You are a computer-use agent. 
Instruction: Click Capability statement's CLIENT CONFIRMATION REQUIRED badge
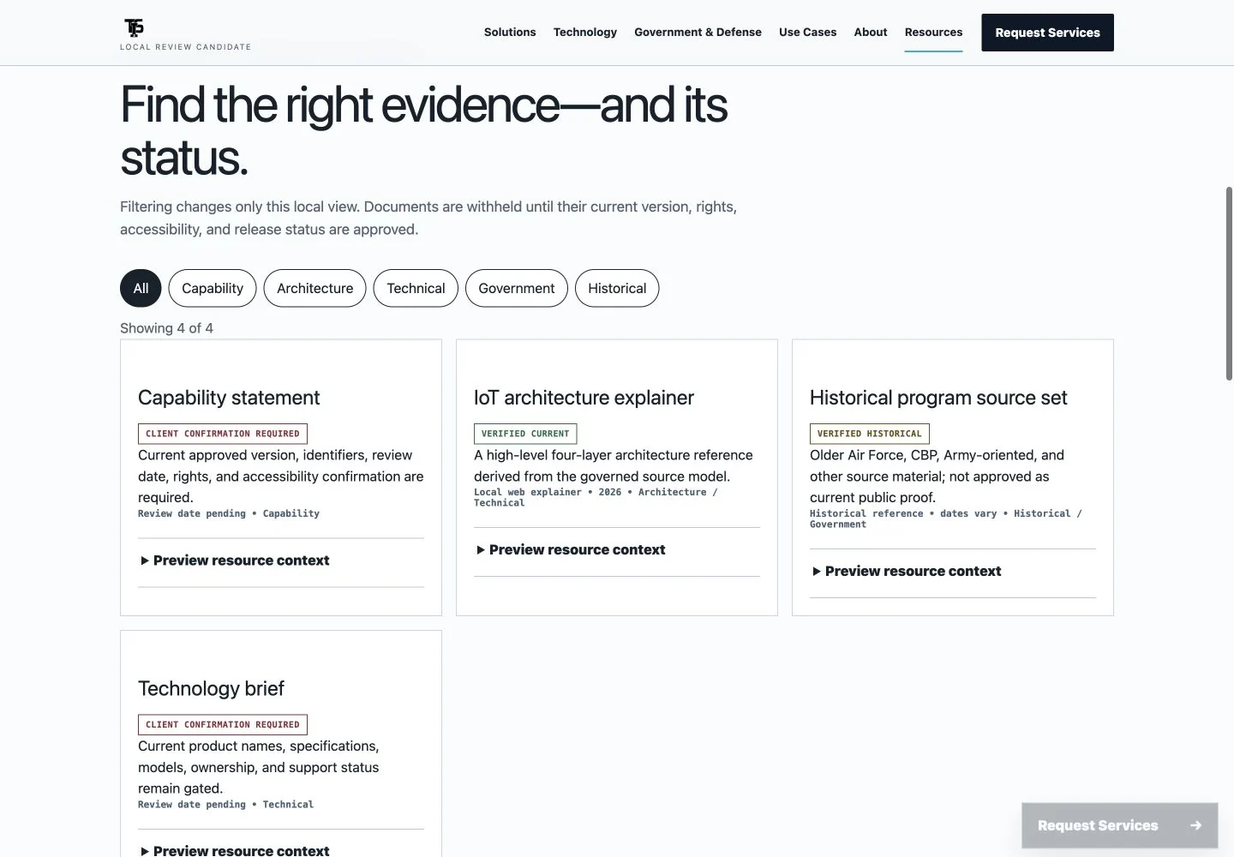click(x=223, y=434)
